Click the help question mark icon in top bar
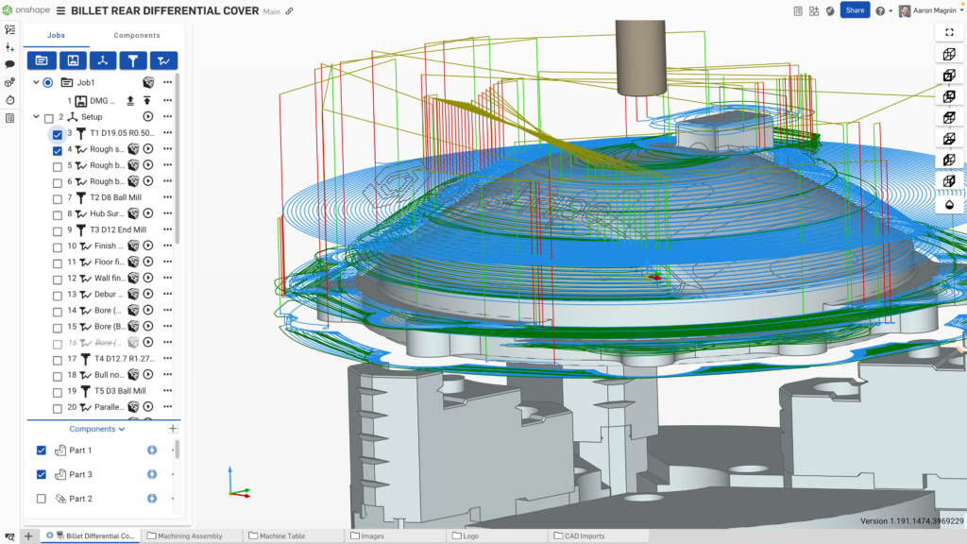 tap(880, 9)
